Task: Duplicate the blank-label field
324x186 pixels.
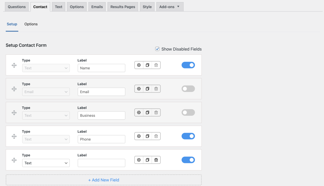Action: 148,160
